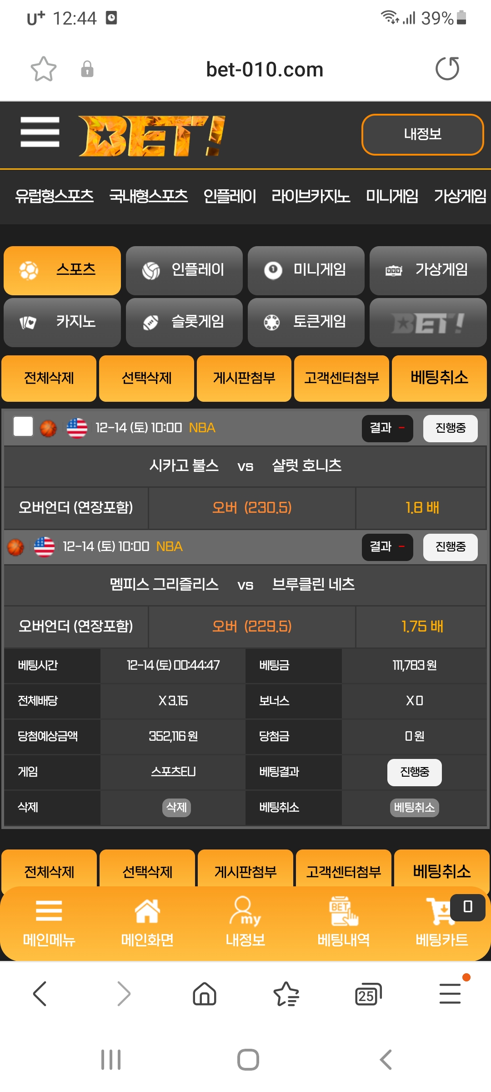Image resolution: width=491 pixels, height=1092 pixels.
Task: Click the top 전체삭제 button
Action: point(49,378)
